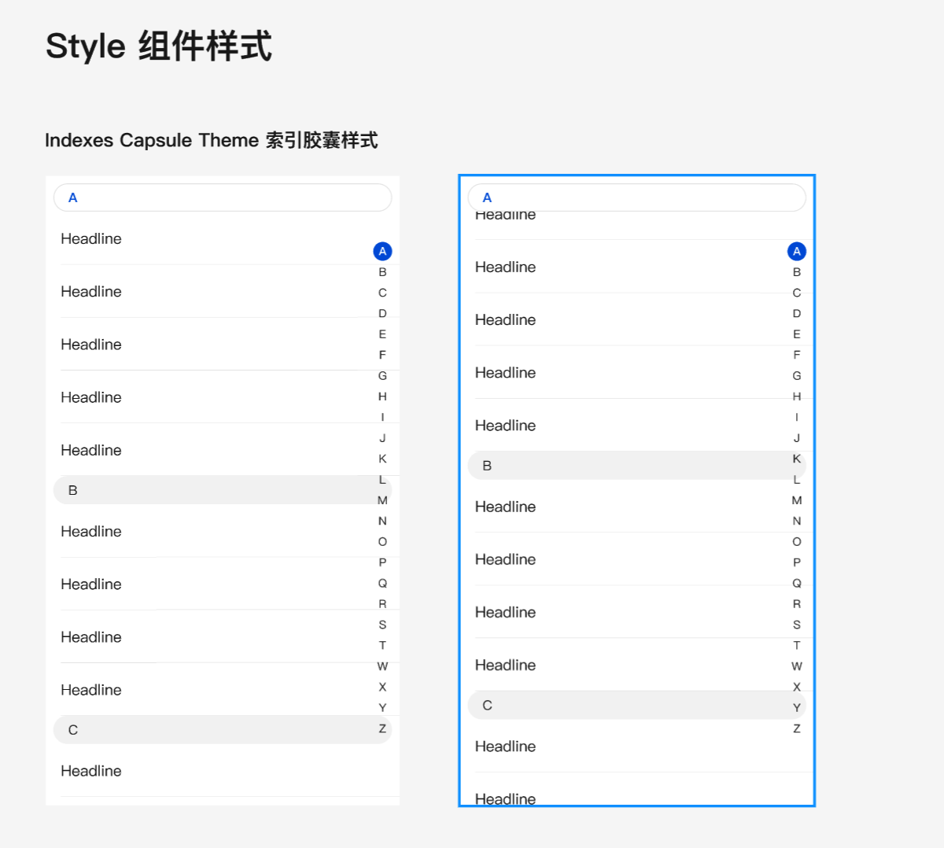Click the blue A badge in the right list
The height and width of the screenshot is (848, 944).
tap(796, 251)
